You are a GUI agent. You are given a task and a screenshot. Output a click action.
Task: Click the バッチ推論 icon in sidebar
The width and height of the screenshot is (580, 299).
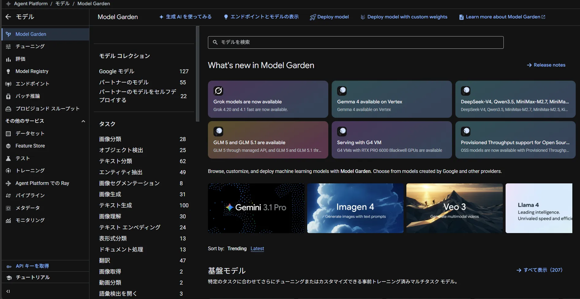tap(8, 96)
